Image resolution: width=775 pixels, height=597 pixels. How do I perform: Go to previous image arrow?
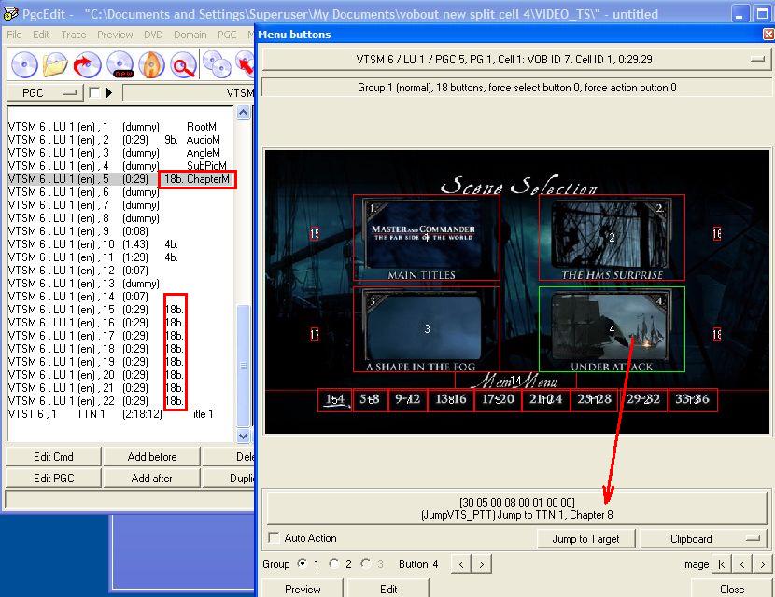point(742,564)
